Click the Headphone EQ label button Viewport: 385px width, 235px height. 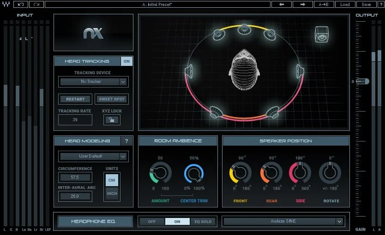pos(95,221)
